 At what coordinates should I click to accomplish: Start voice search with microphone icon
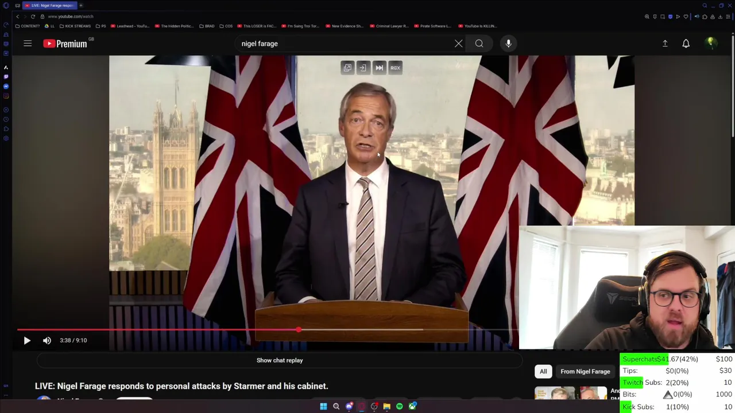[508, 44]
